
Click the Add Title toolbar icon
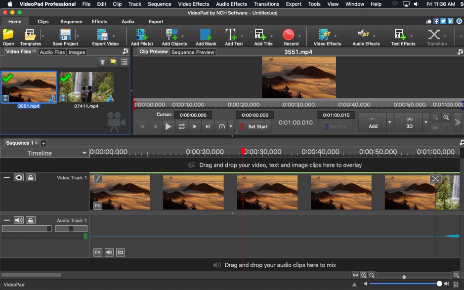[x=260, y=36]
